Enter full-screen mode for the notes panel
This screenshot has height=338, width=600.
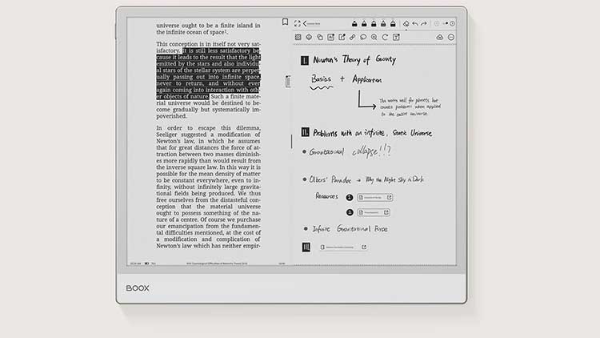[298, 24]
